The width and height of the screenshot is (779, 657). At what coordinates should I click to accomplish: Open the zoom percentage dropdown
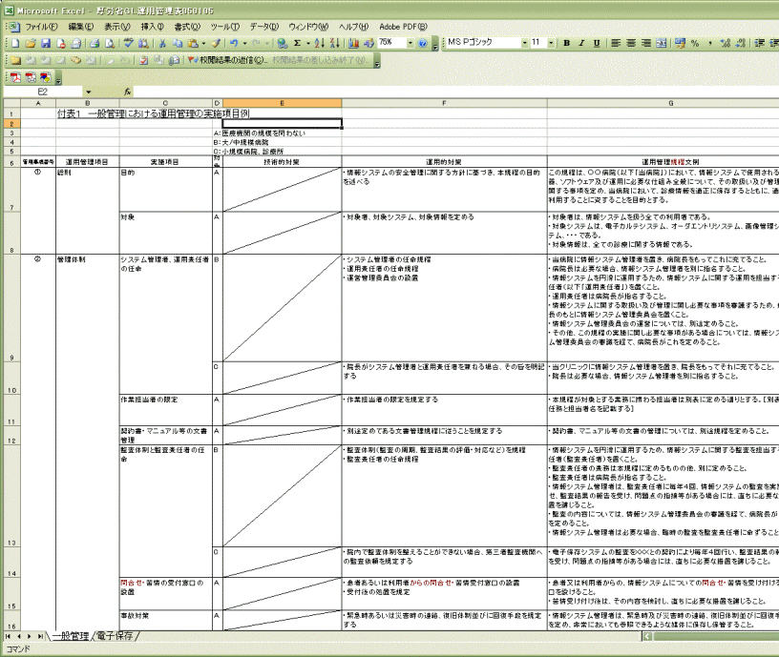(x=411, y=44)
